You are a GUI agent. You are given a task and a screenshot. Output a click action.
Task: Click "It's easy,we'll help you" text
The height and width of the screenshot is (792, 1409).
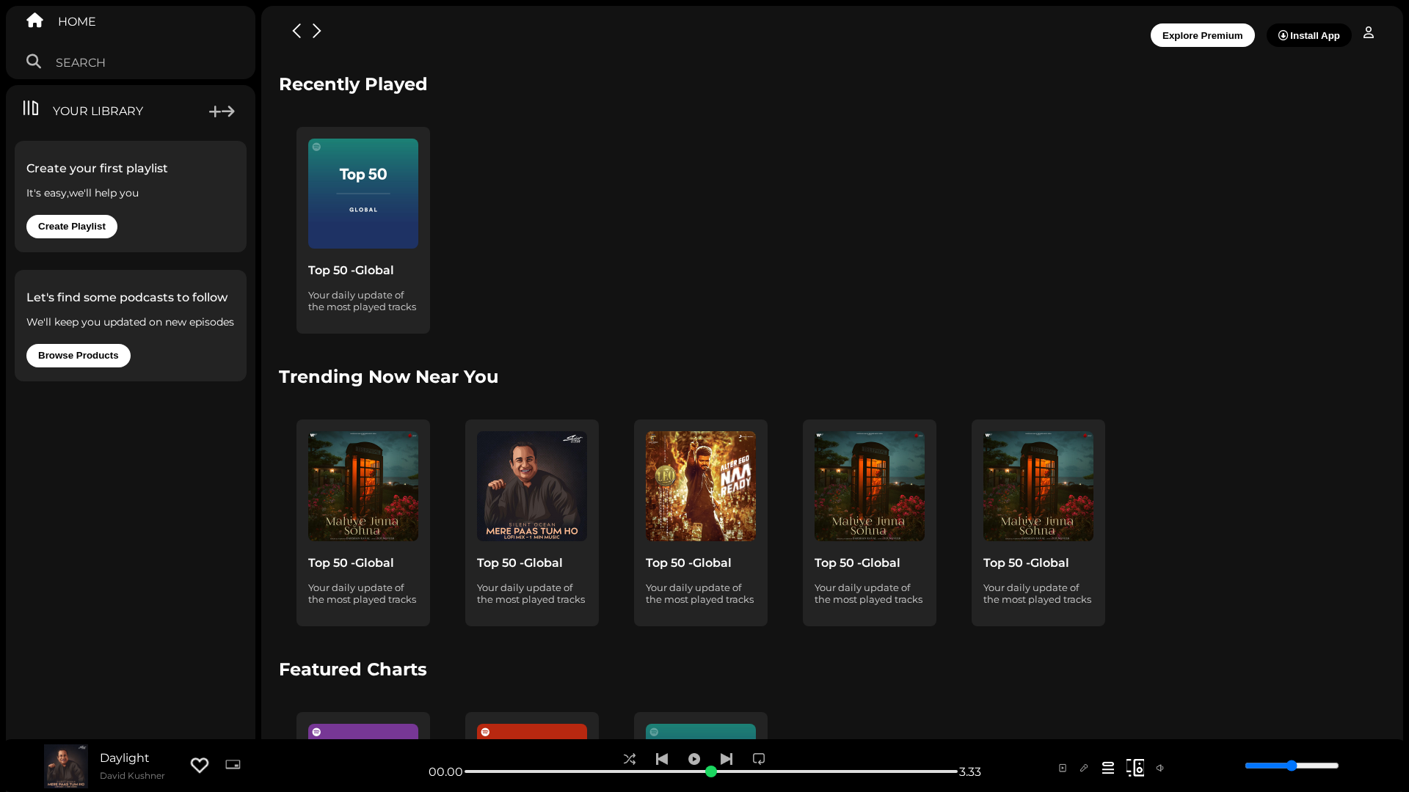82,194
